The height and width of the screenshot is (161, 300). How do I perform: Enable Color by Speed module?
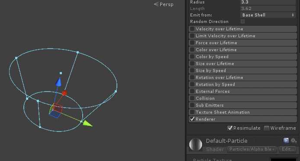click(x=192, y=56)
